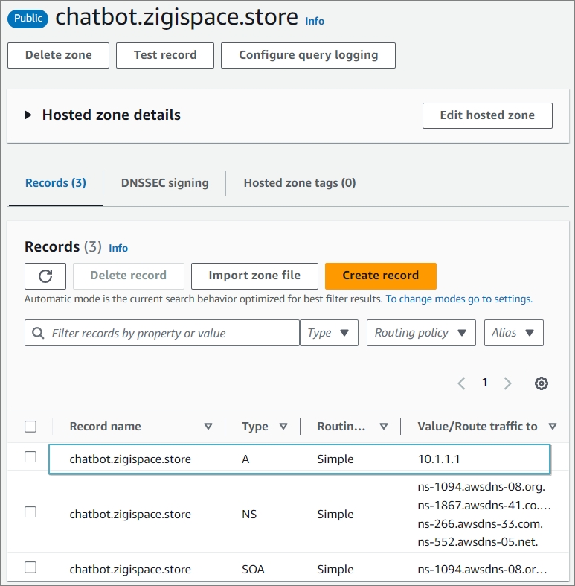
Task: Open the Routing policy filter dropdown
Action: (x=421, y=333)
